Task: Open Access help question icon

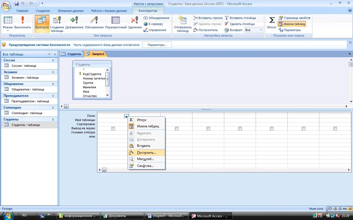Action: coord(350,10)
